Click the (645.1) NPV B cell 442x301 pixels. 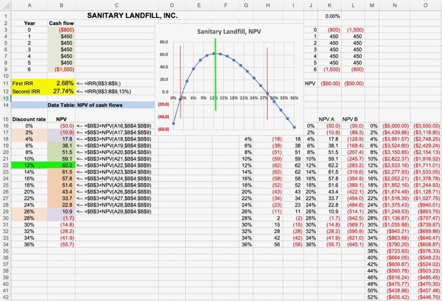click(x=353, y=244)
